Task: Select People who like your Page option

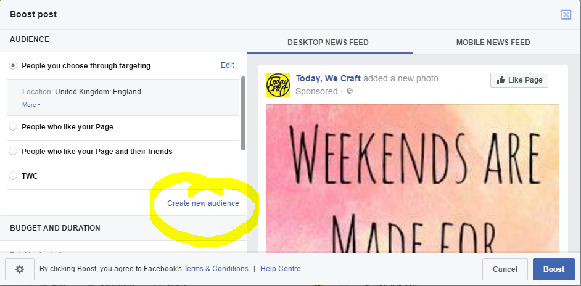Action: coord(13,127)
